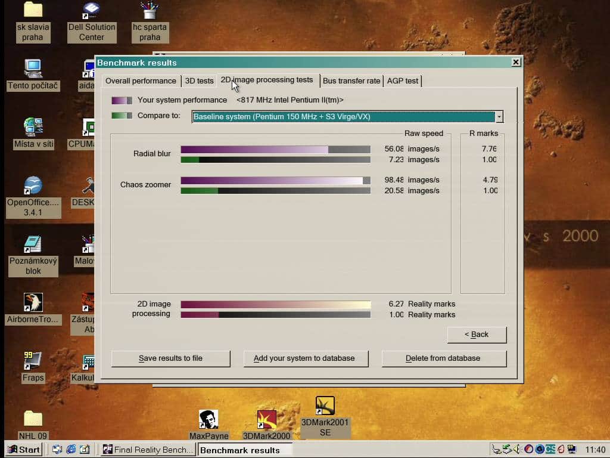The image size is (610, 458).
Task: Click the third quick launch icon
Action: point(85,450)
